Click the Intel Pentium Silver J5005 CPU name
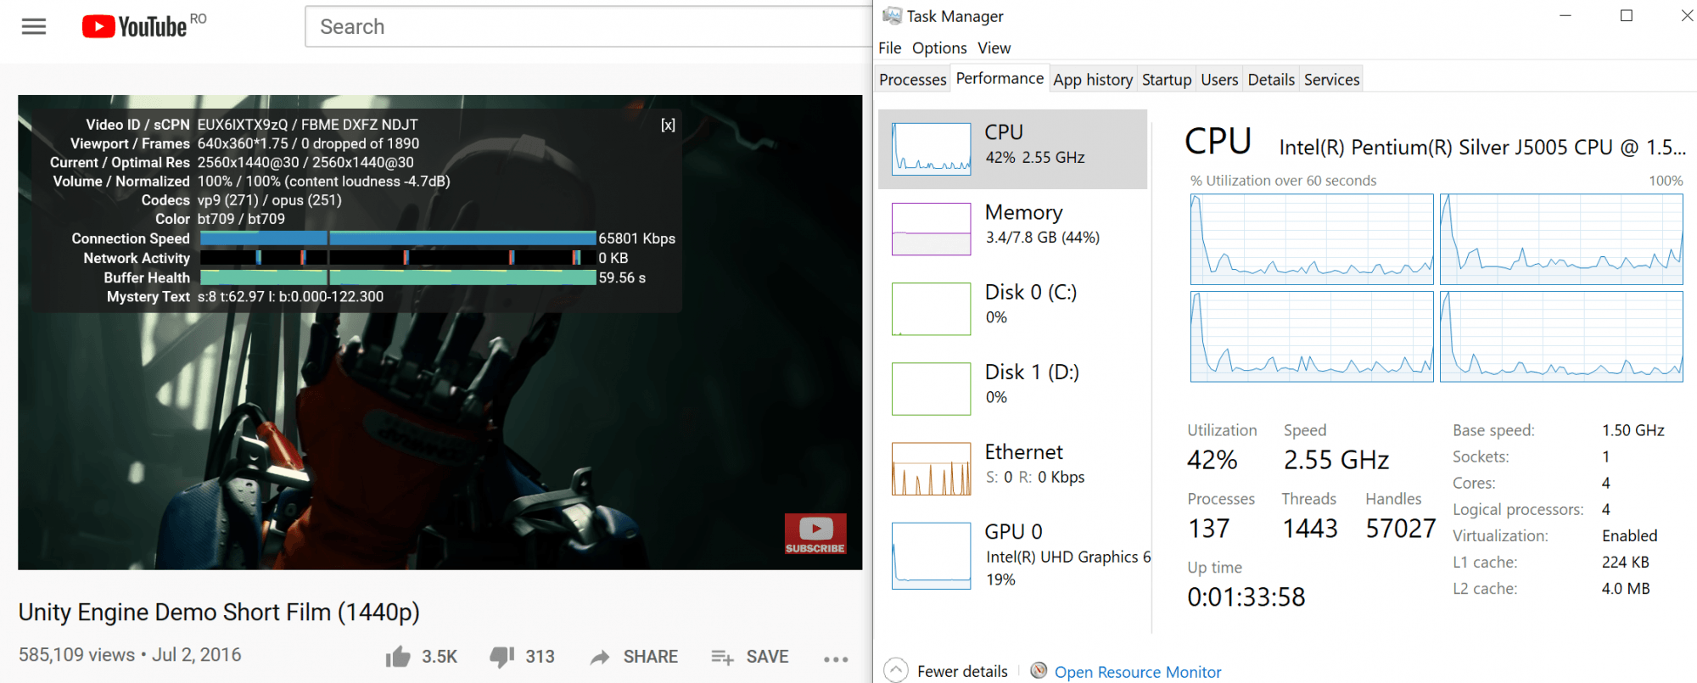 tap(1482, 148)
